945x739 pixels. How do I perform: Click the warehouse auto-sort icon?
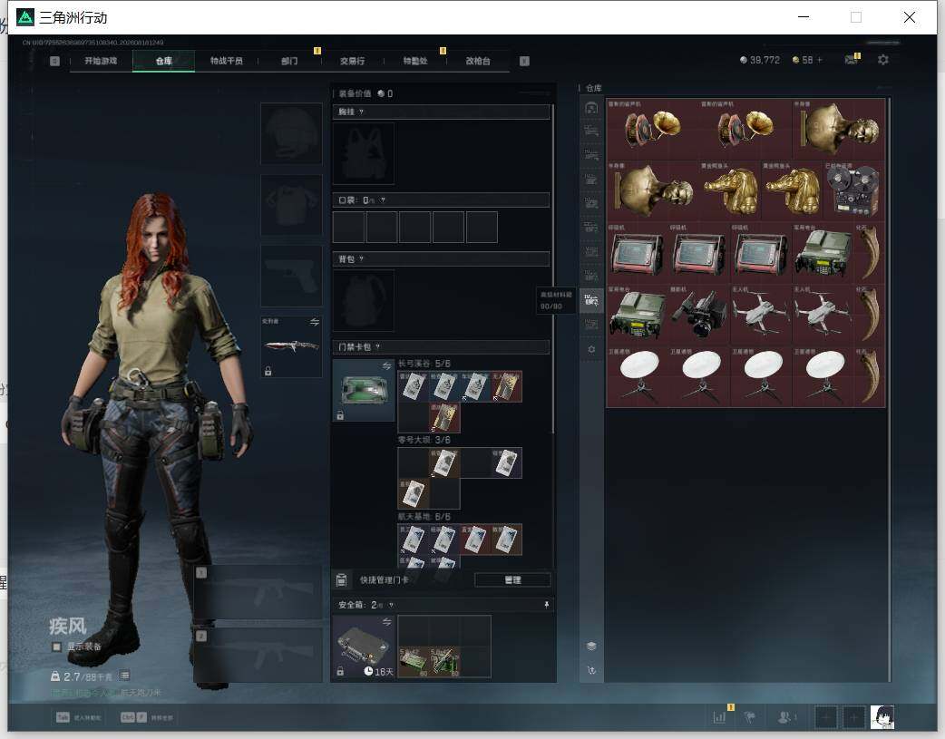point(591,670)
